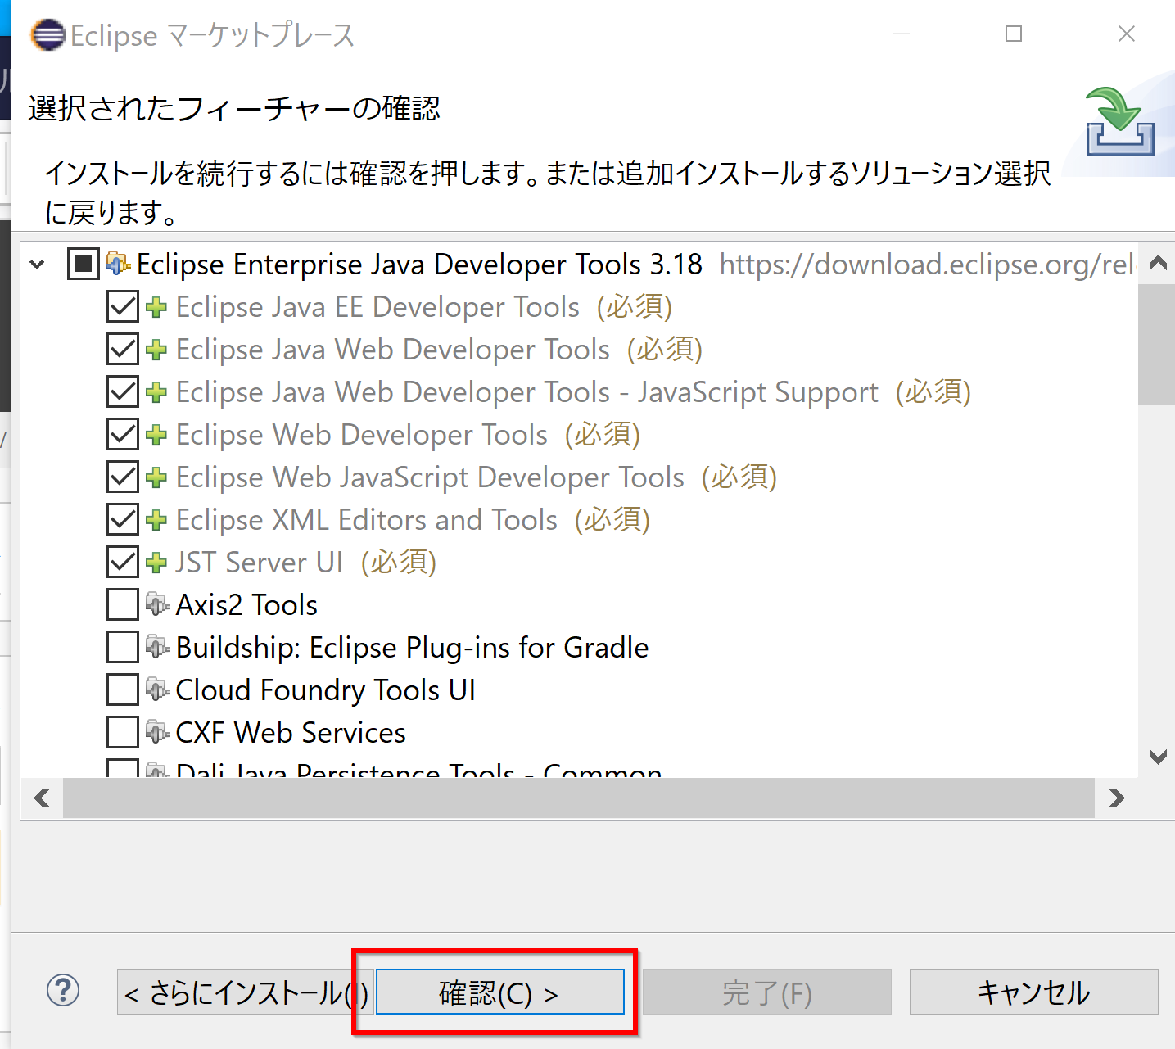Viewport: 1175px width, 1049px height.
Task: Click the Eclipse logo in title bar
Action: (x=47, y=35)
